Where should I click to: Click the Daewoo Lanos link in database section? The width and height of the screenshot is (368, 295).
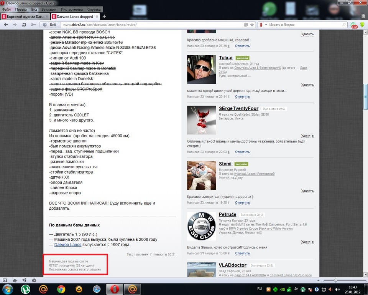click(x=67, y=245)
